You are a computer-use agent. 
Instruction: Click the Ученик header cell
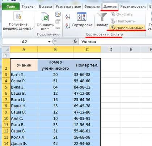pos(24,65)
